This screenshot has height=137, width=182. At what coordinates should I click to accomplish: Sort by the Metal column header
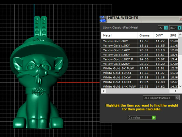(119, 35)
